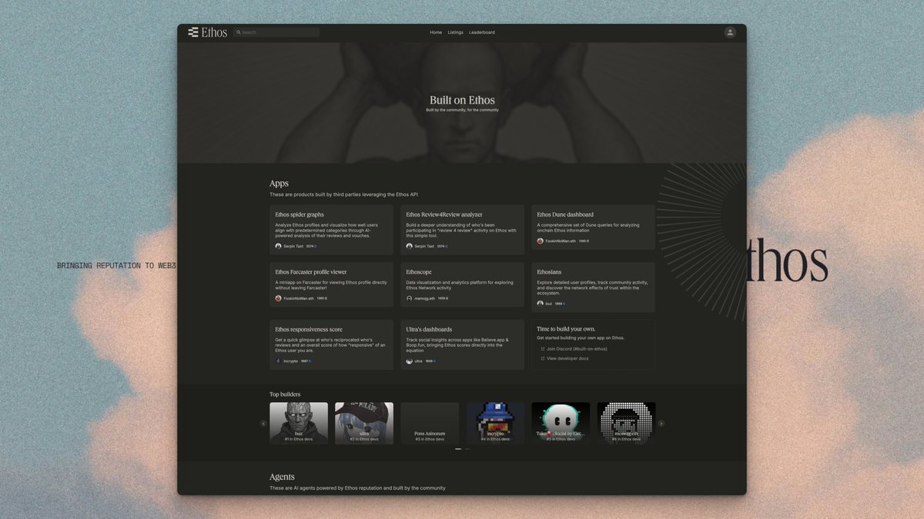Open the user profile avatar menu
924x519 pixels.
coord(730,32)
